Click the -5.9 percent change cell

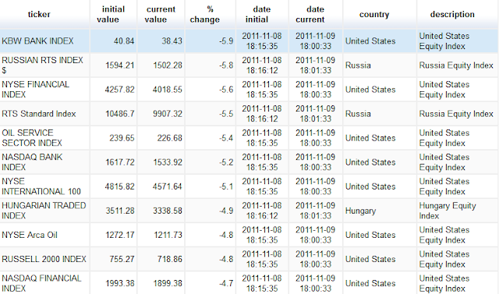[x=226, y=41]
